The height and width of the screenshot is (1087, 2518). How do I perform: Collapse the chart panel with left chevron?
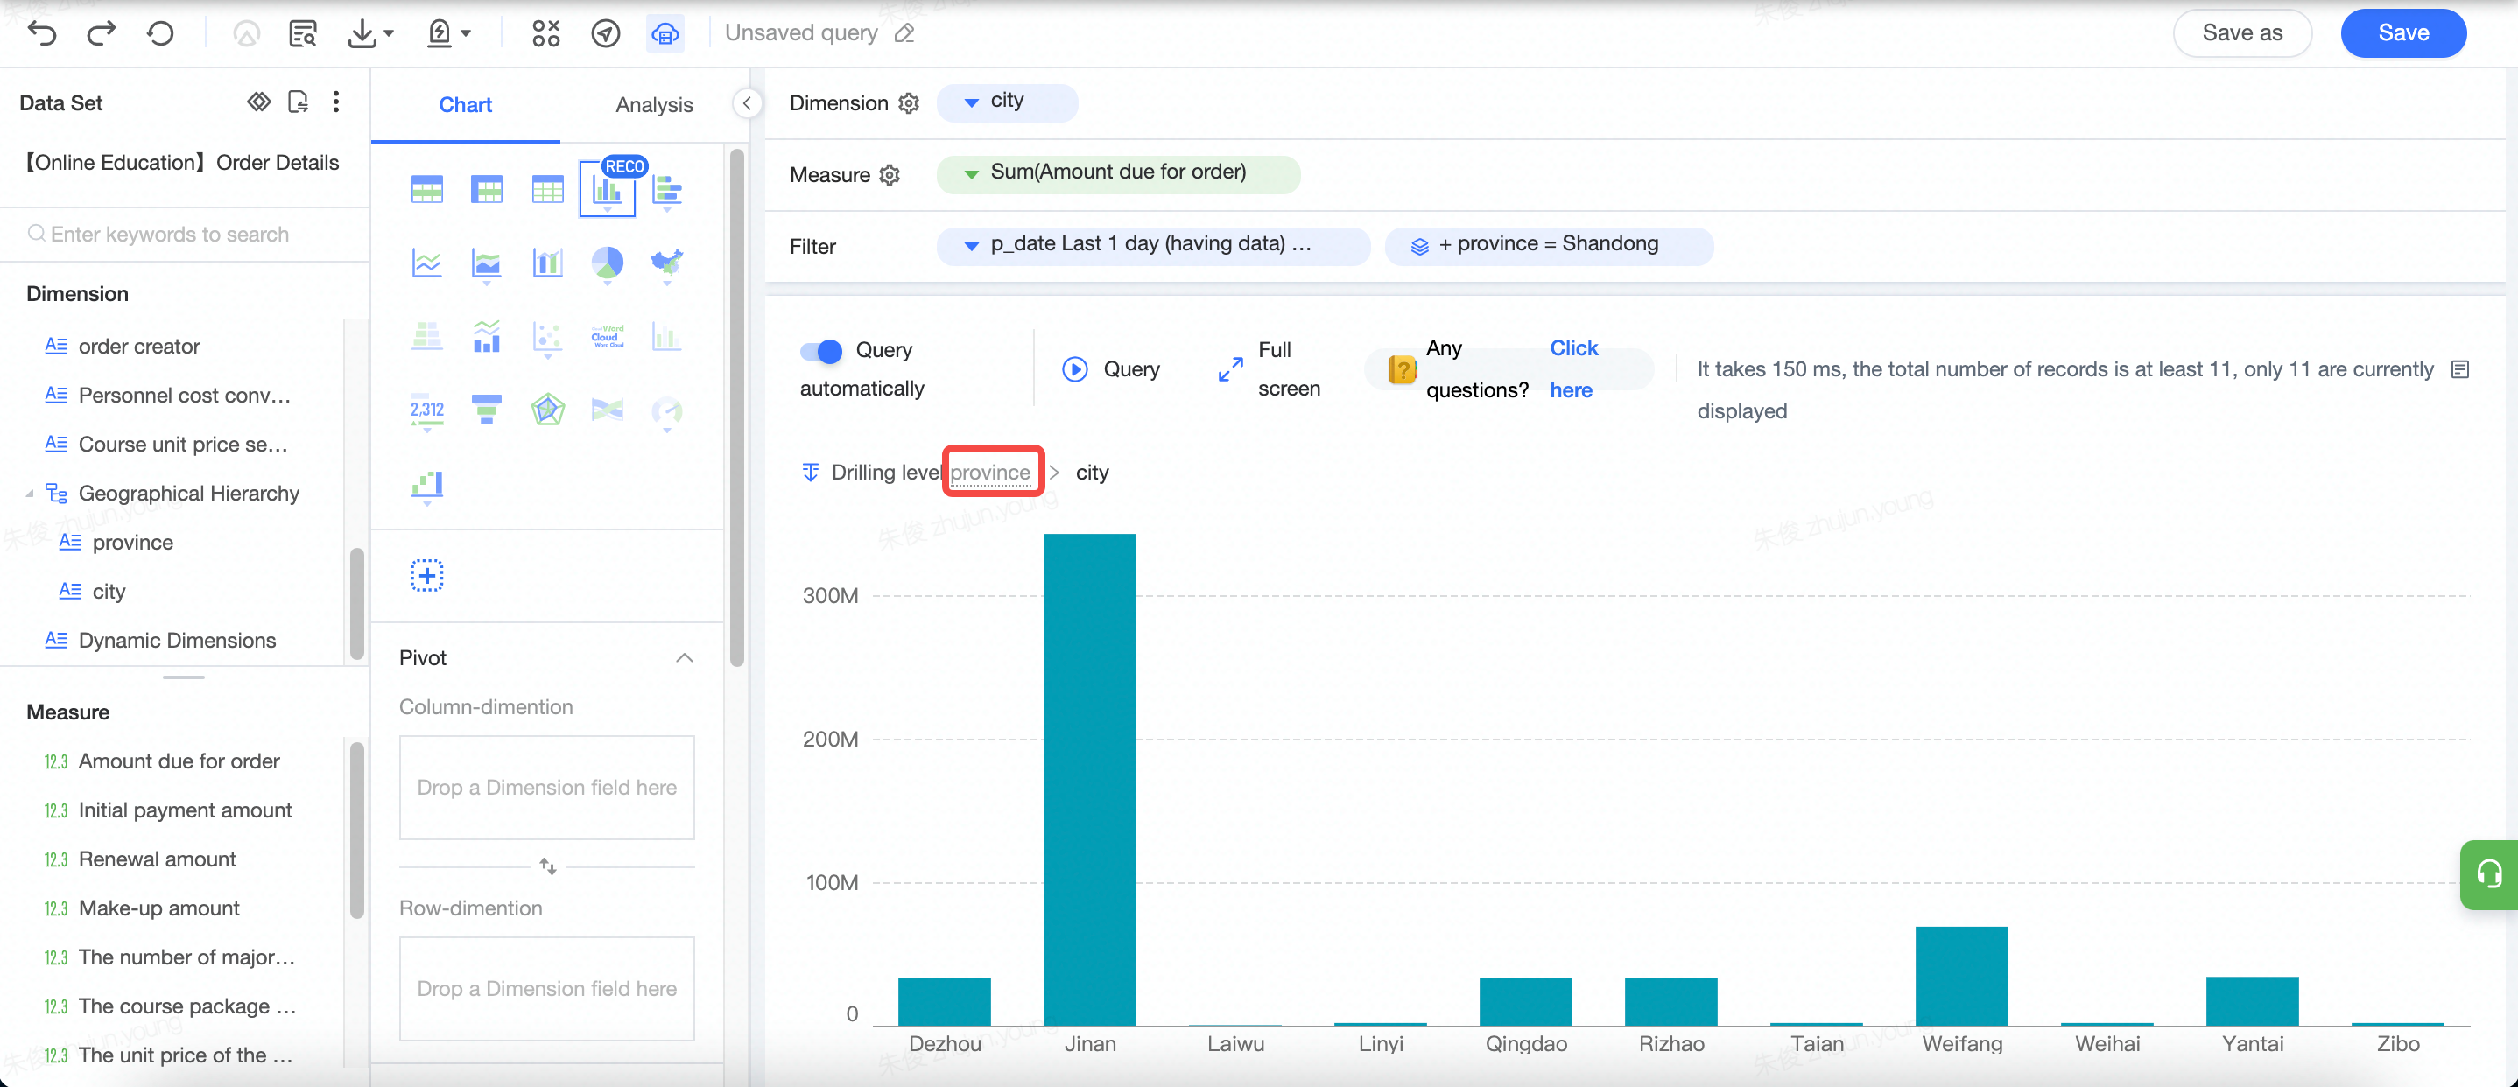(747, 102)
